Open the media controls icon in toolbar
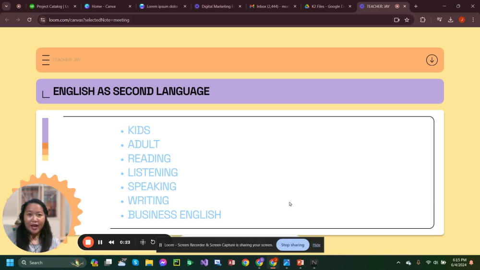Image resolution: width=480 pixels, height=270 pixels. pyautogui.click(x=439, y=20)
